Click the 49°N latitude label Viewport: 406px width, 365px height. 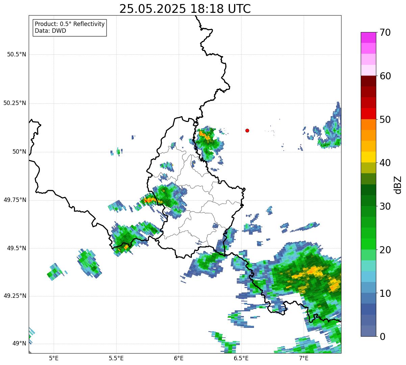pyautogui.click(x=19, y=343)
